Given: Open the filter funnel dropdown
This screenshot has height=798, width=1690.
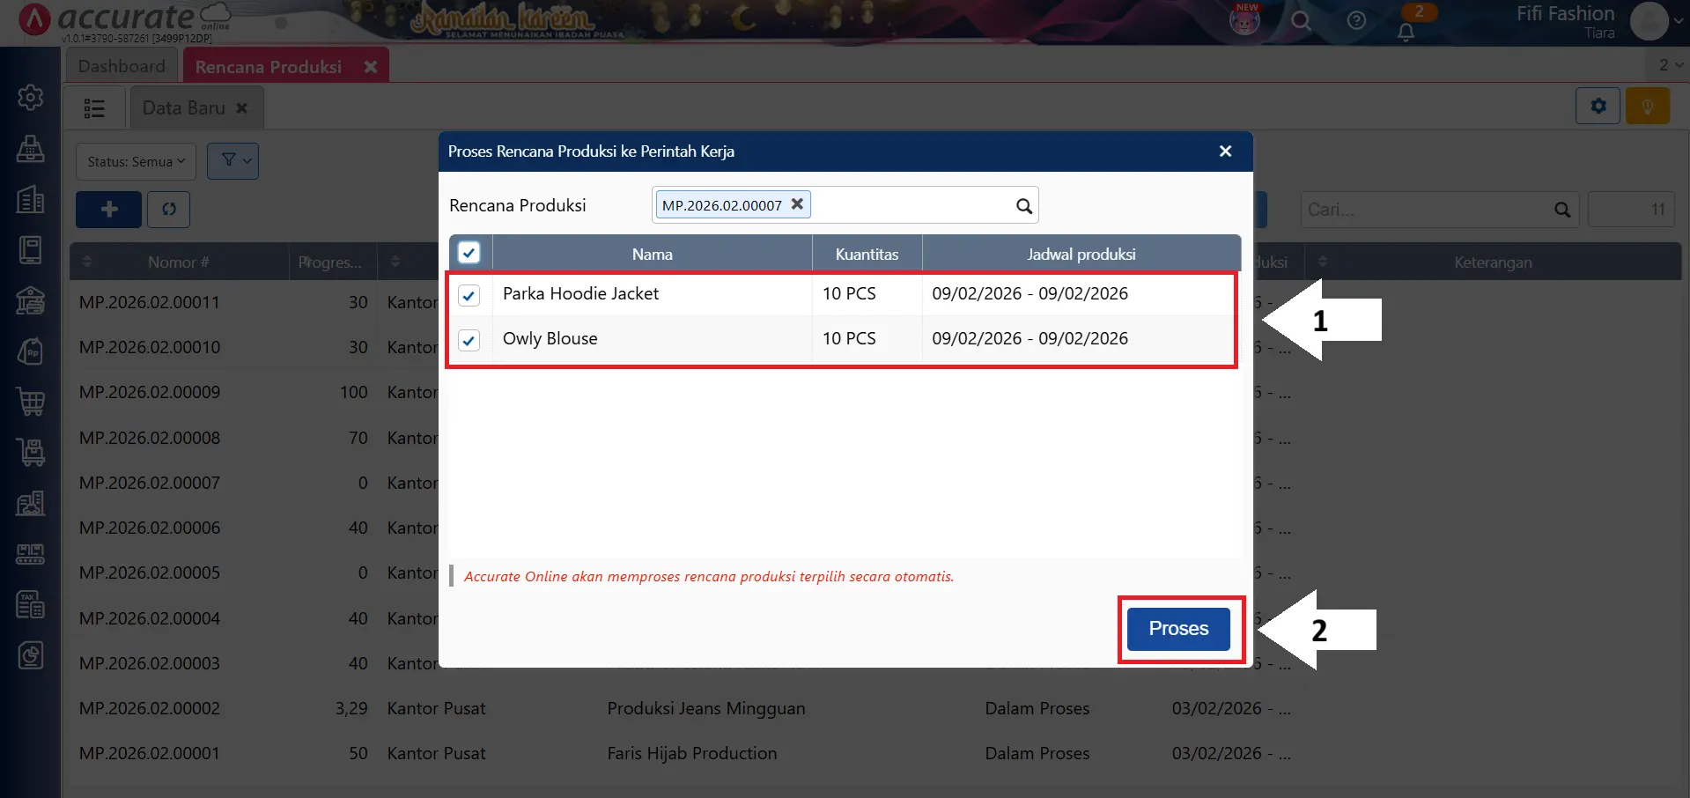Looking at the screenshot, I should point(232,161).
